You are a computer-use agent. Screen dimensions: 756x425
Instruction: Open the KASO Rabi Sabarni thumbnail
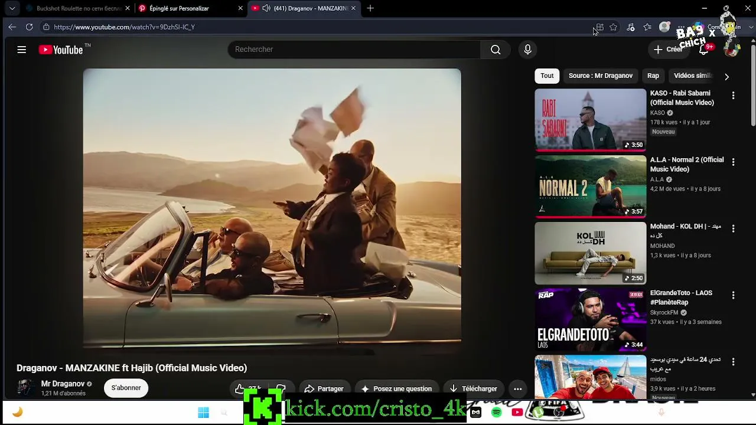click(591, 120)
